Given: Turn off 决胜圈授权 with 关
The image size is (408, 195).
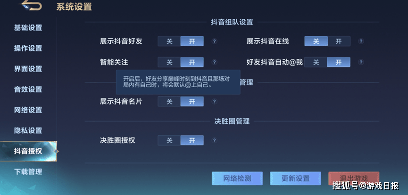Looking at the screenshot, I should point(169,140).
